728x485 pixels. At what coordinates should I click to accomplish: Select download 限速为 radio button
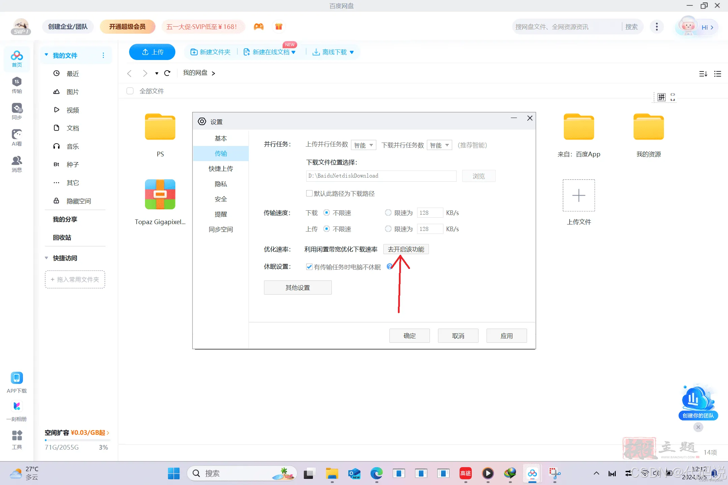pos(388,213)
